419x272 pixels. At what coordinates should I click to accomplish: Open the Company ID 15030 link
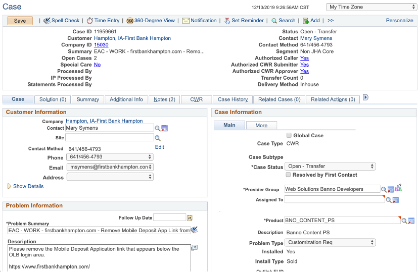click(102, 45)
